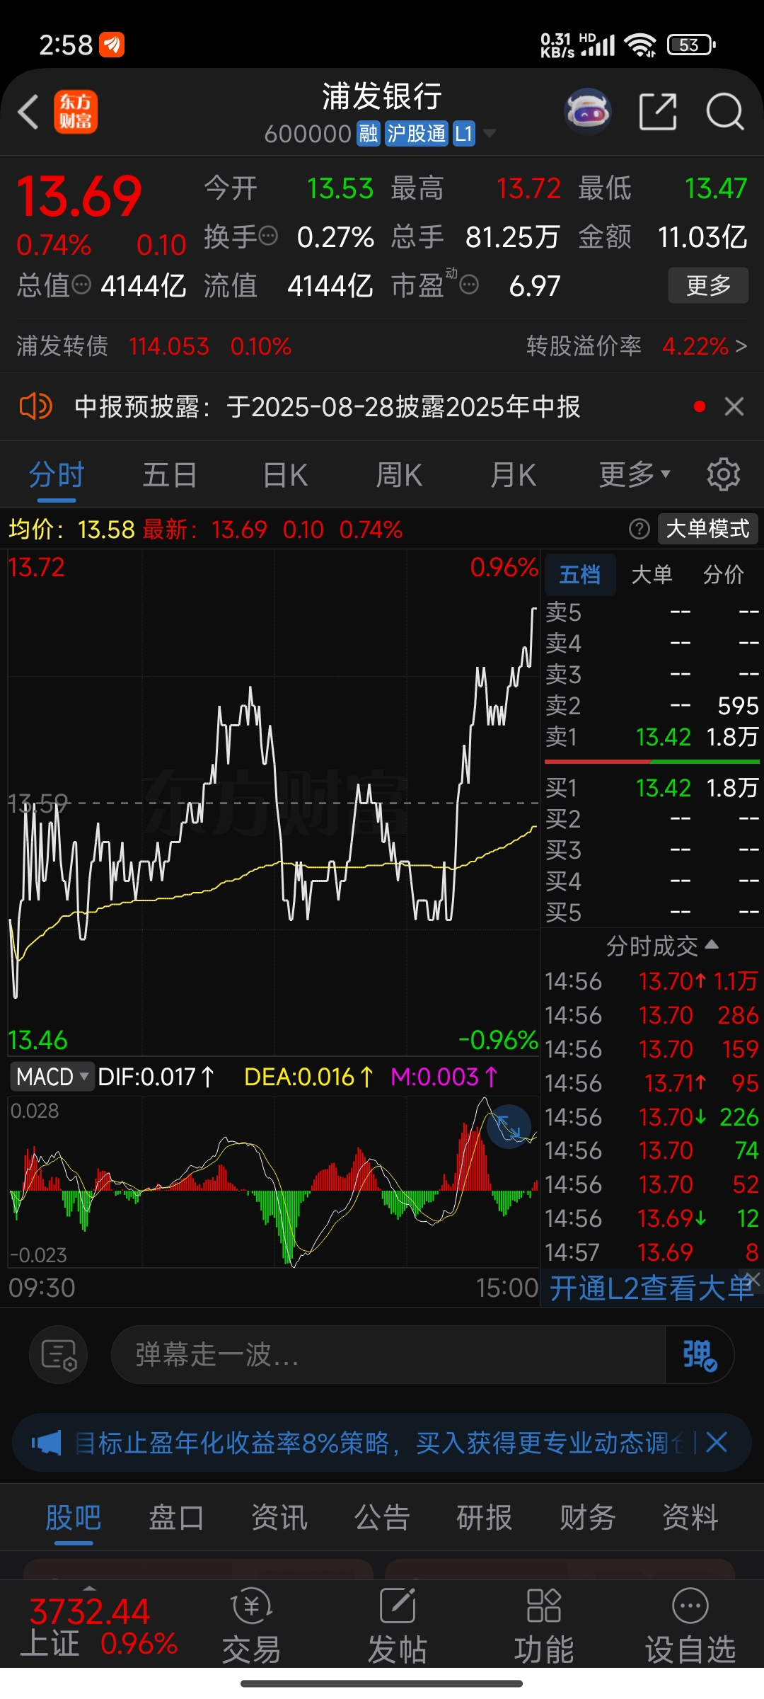Switch to the 日K tab
Image resolution: width=764 pixels, height=1699 pixels.
point(285,474)
